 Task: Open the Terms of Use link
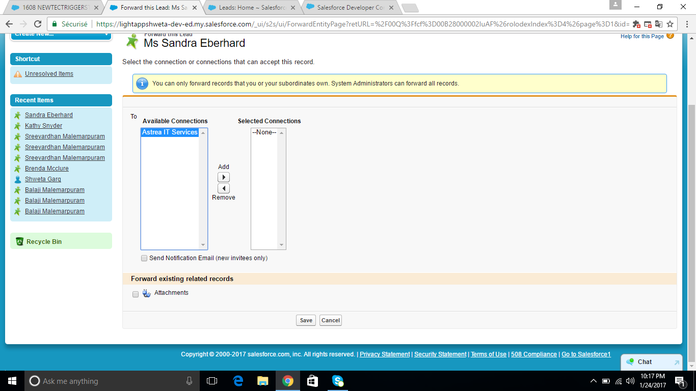click(x=489, y=354)
